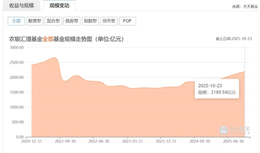Click the 1000.00 y-axis label
The width and height of the screenshot is (260, 153).
point(17,107)
